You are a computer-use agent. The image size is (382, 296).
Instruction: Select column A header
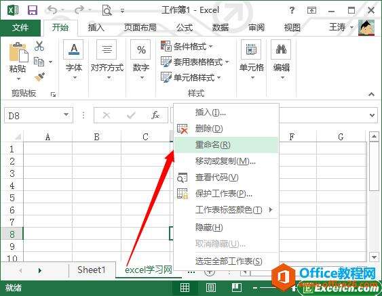click(47, 137)
